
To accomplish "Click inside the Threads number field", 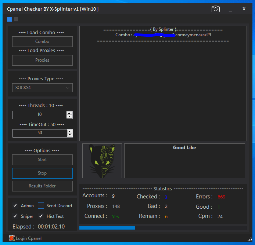I will click(39, 115).
